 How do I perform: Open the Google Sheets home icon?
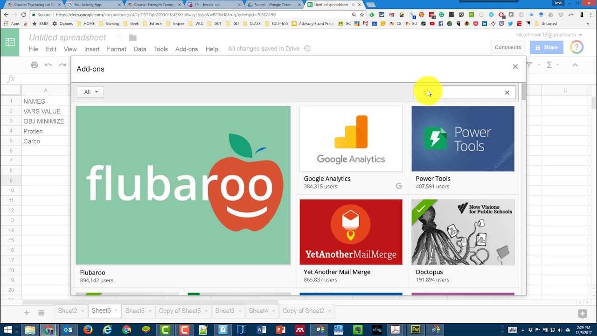pos(10,42)
